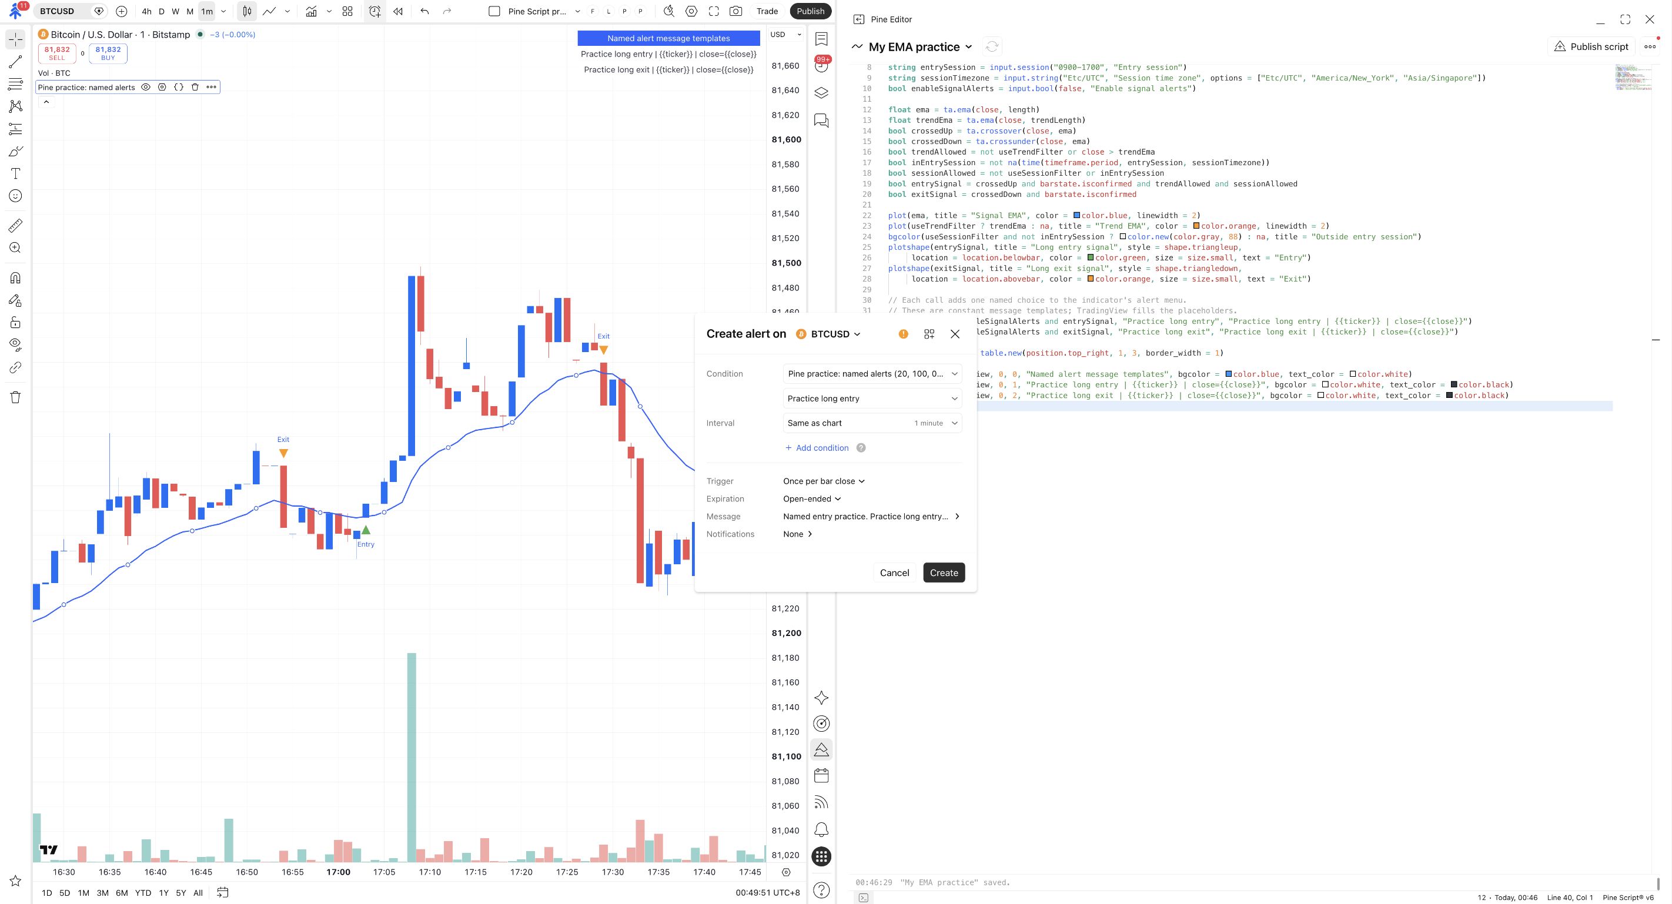
Task: Enter fullscreen chart mode
Action: tap(714, 11)
